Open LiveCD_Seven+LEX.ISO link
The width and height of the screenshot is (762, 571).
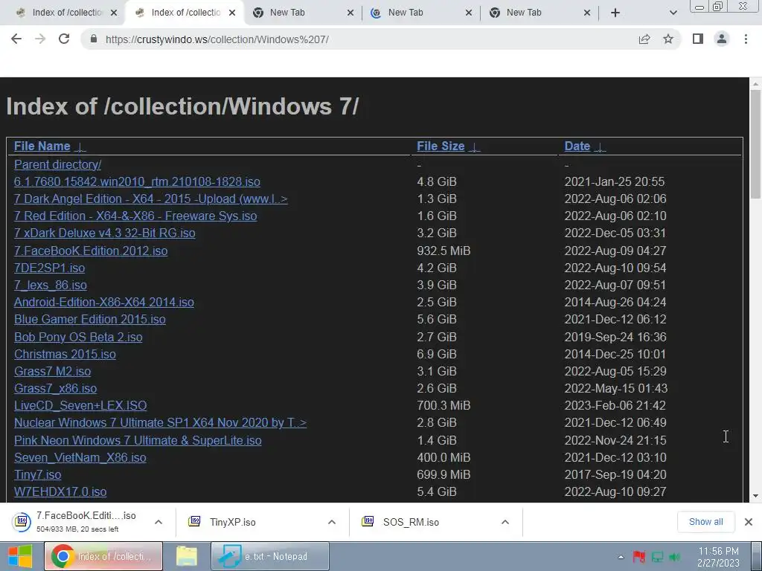click(80, 405)
